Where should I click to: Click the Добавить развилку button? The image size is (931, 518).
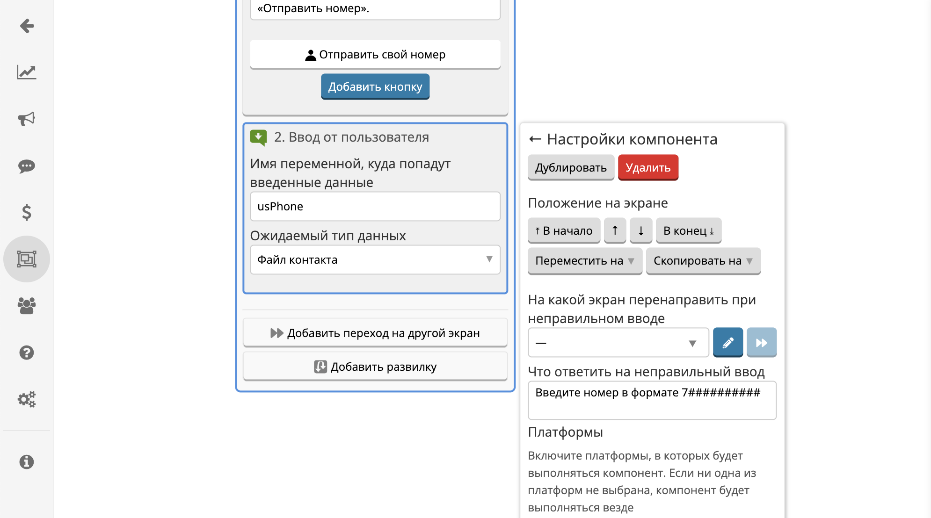375,367
